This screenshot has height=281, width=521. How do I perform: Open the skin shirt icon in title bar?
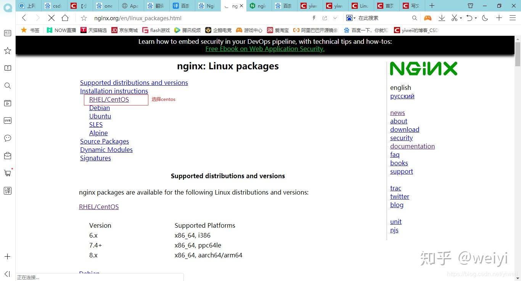pyautogui.click(x=470, y=6)
